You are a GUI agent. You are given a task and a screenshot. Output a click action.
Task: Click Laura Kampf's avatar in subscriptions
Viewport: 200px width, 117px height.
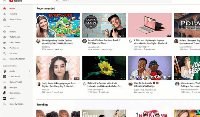[5, 76]
